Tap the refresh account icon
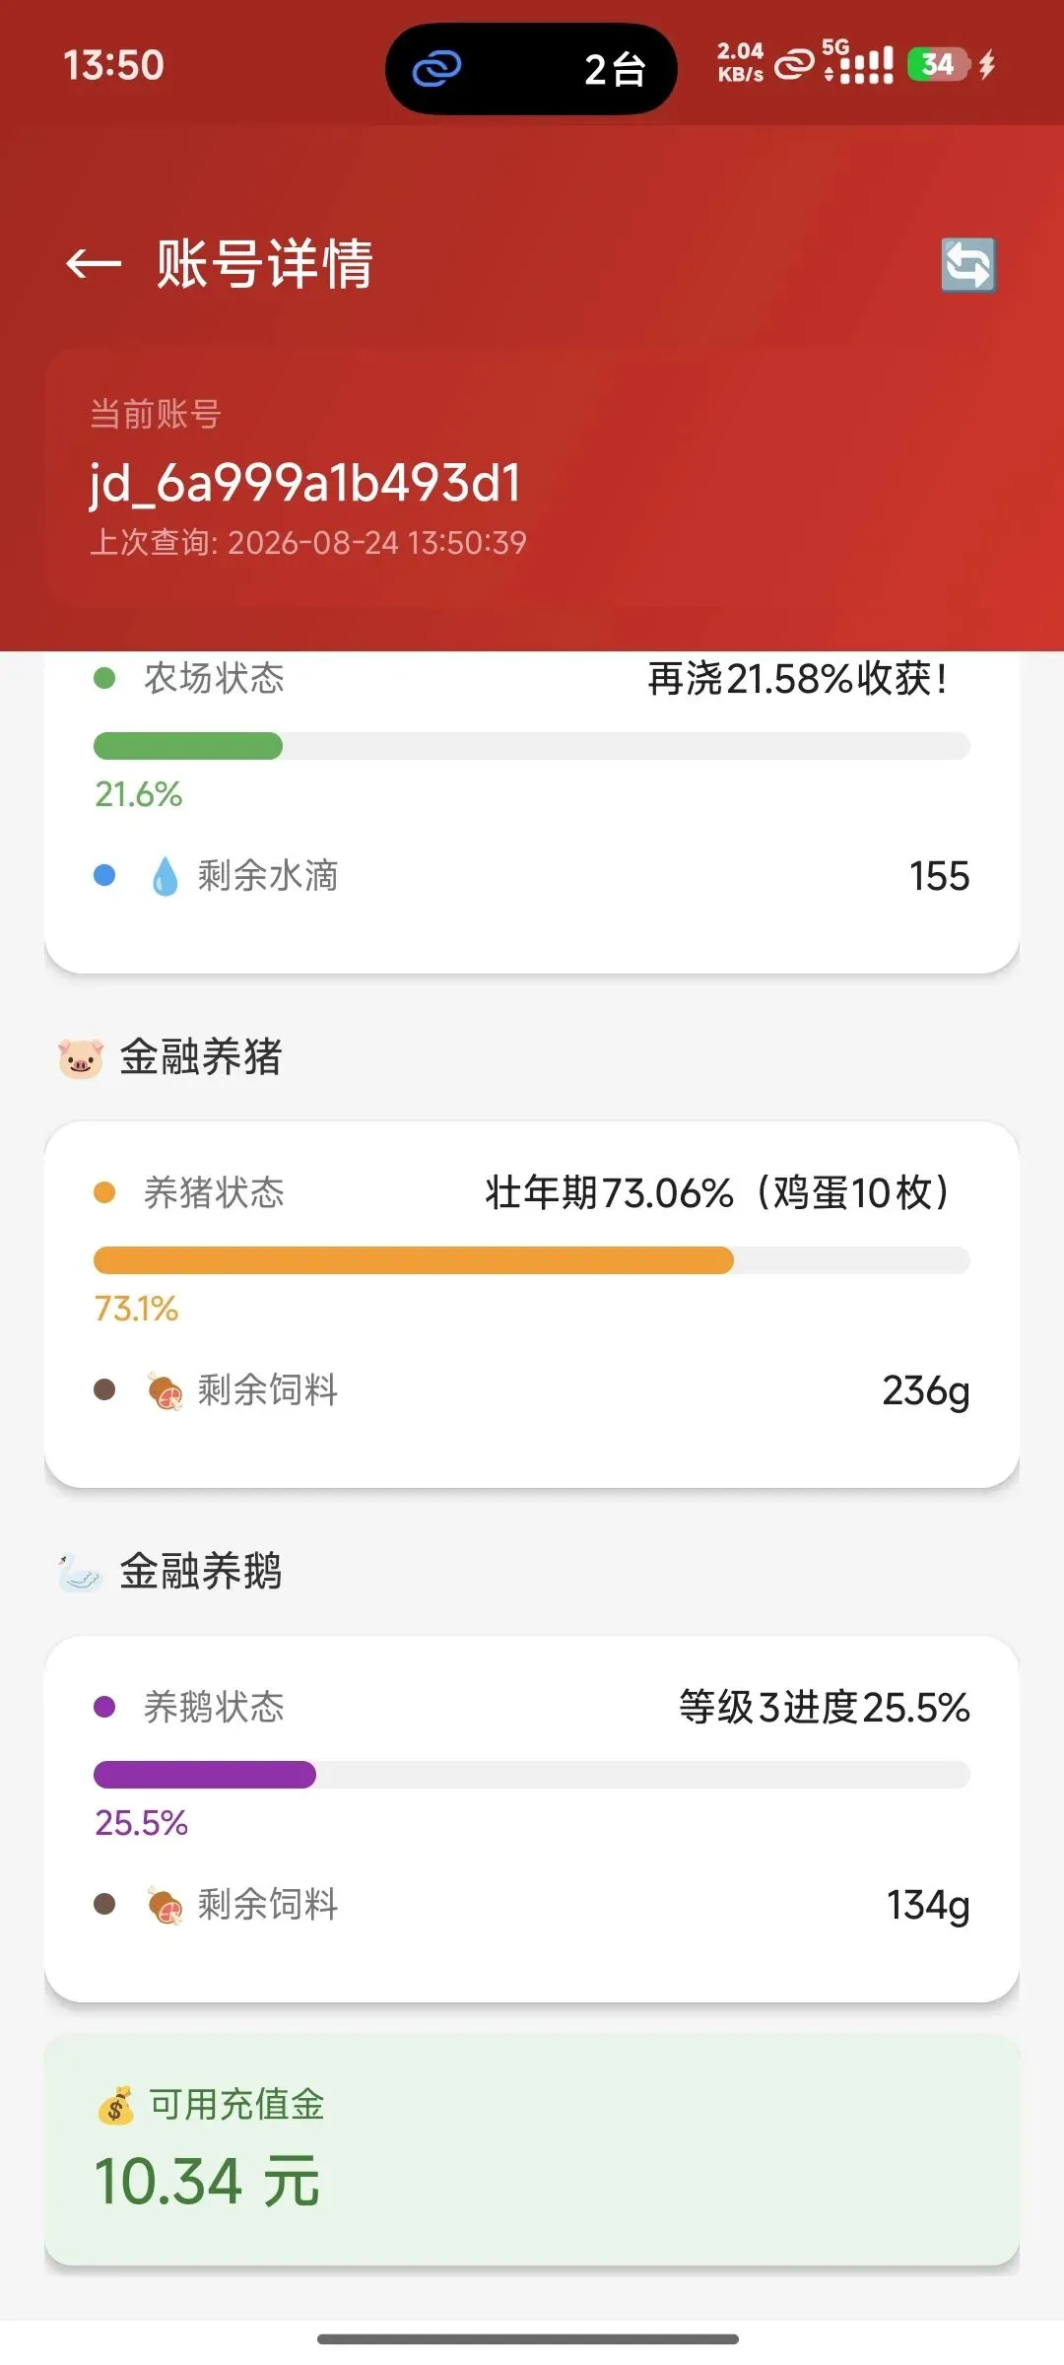 click(x=967, y=265)
